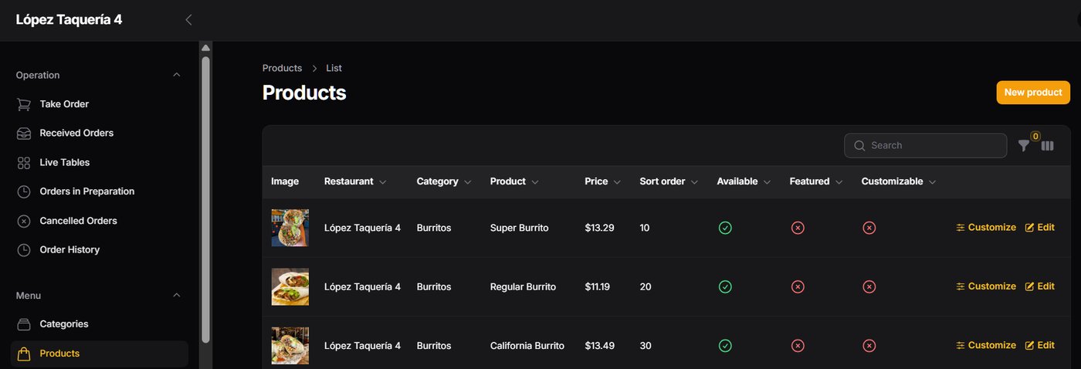
Task: Toggle table columns icon
Action: 1047,145
